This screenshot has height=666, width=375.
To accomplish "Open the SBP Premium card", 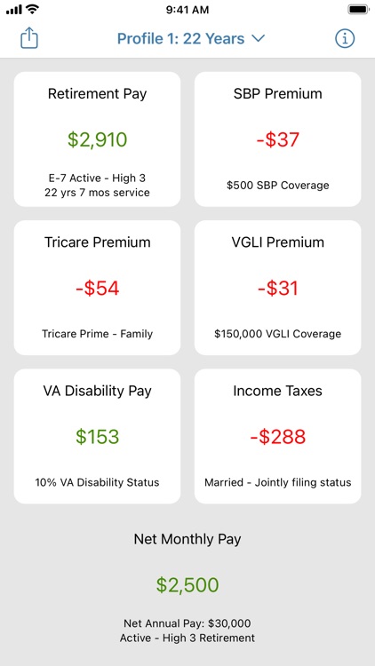I will (277, 139).
